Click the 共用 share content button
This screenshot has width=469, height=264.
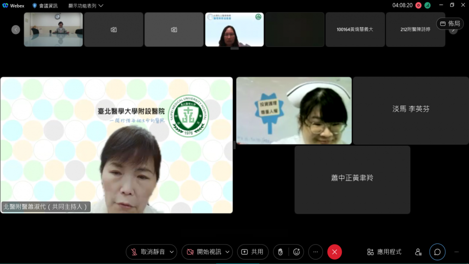[253, 252]
